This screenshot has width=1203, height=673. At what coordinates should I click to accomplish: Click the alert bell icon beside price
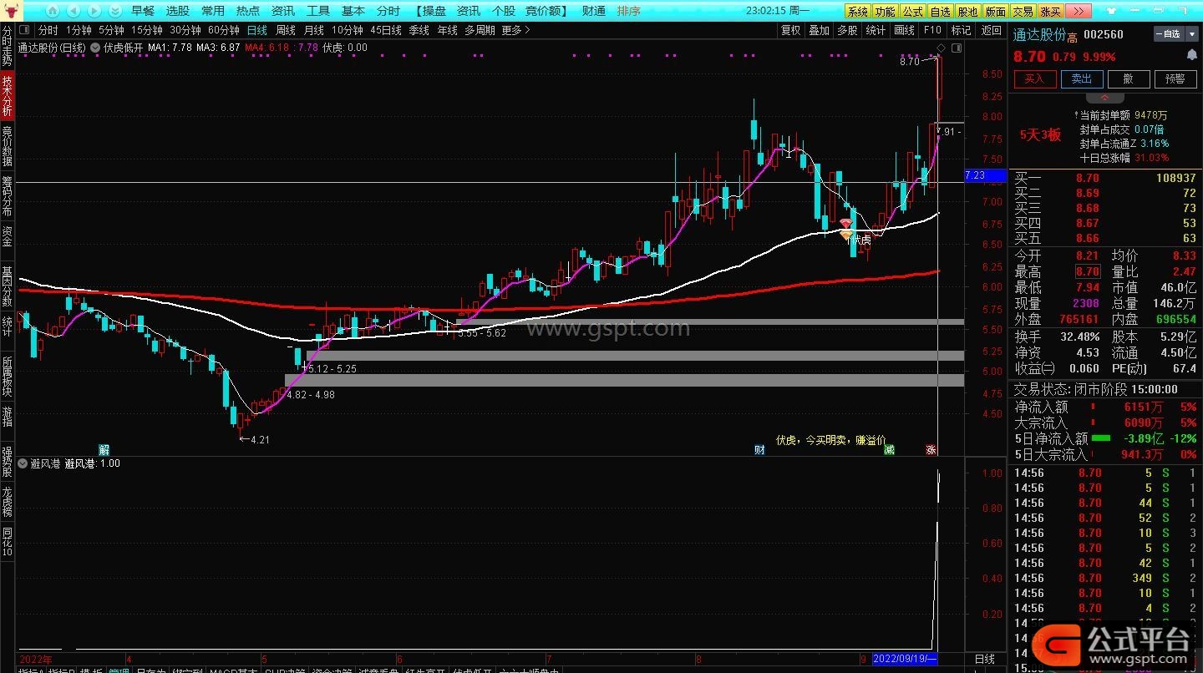(x=1190, y=55)
